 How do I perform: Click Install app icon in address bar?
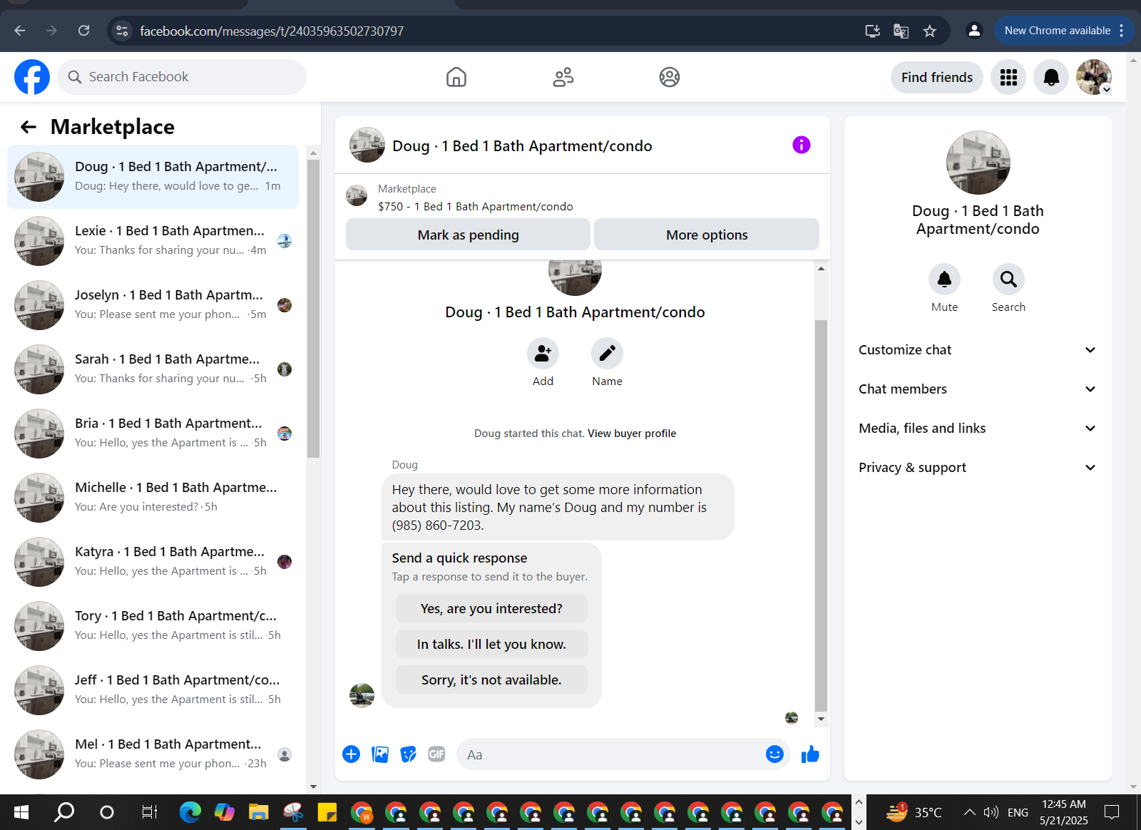click(872, 31)
